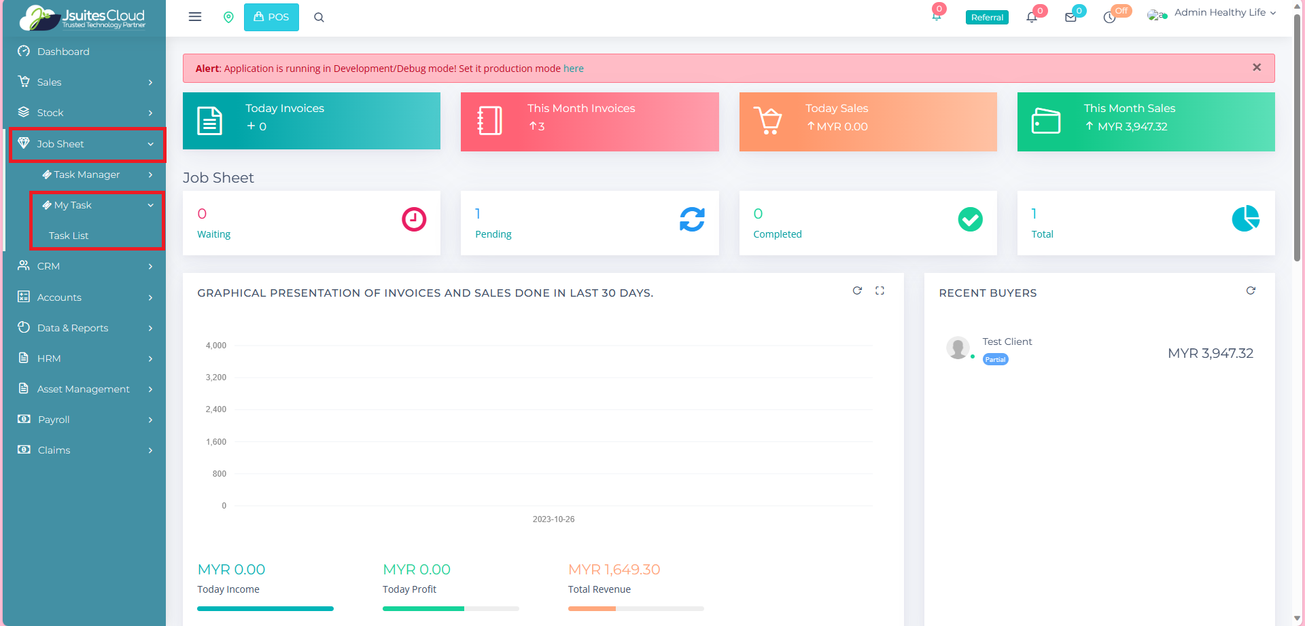Click the hamburger menu icon
Screen dimensions: 1305x626
coord(195,17)
